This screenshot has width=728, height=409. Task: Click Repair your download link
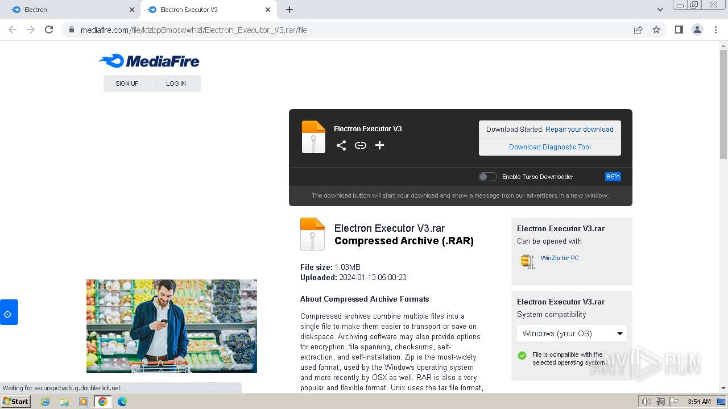pyautogui.click(x=580, y=130)
